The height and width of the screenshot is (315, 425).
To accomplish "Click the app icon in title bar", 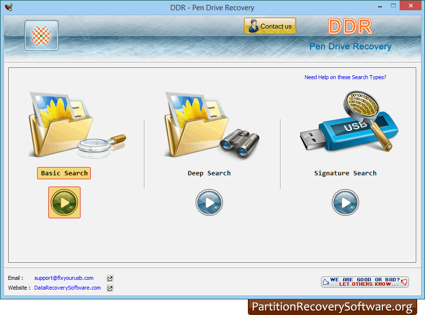I will (x=9, y=7).
